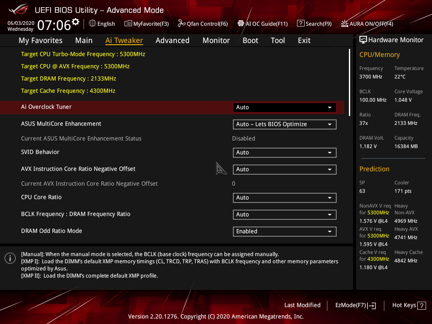Image resolution: width=432 pixels, height=324 pixels.
Task: Open the Boot menu tab
Action: click(x=250, y=40)
